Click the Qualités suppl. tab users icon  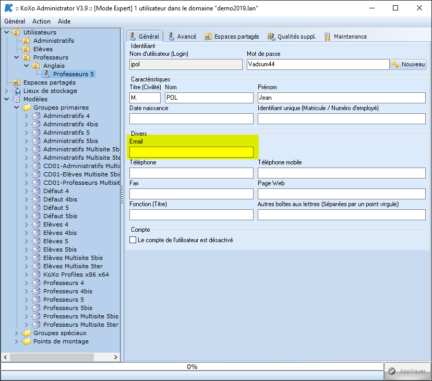tap(271, 37)
